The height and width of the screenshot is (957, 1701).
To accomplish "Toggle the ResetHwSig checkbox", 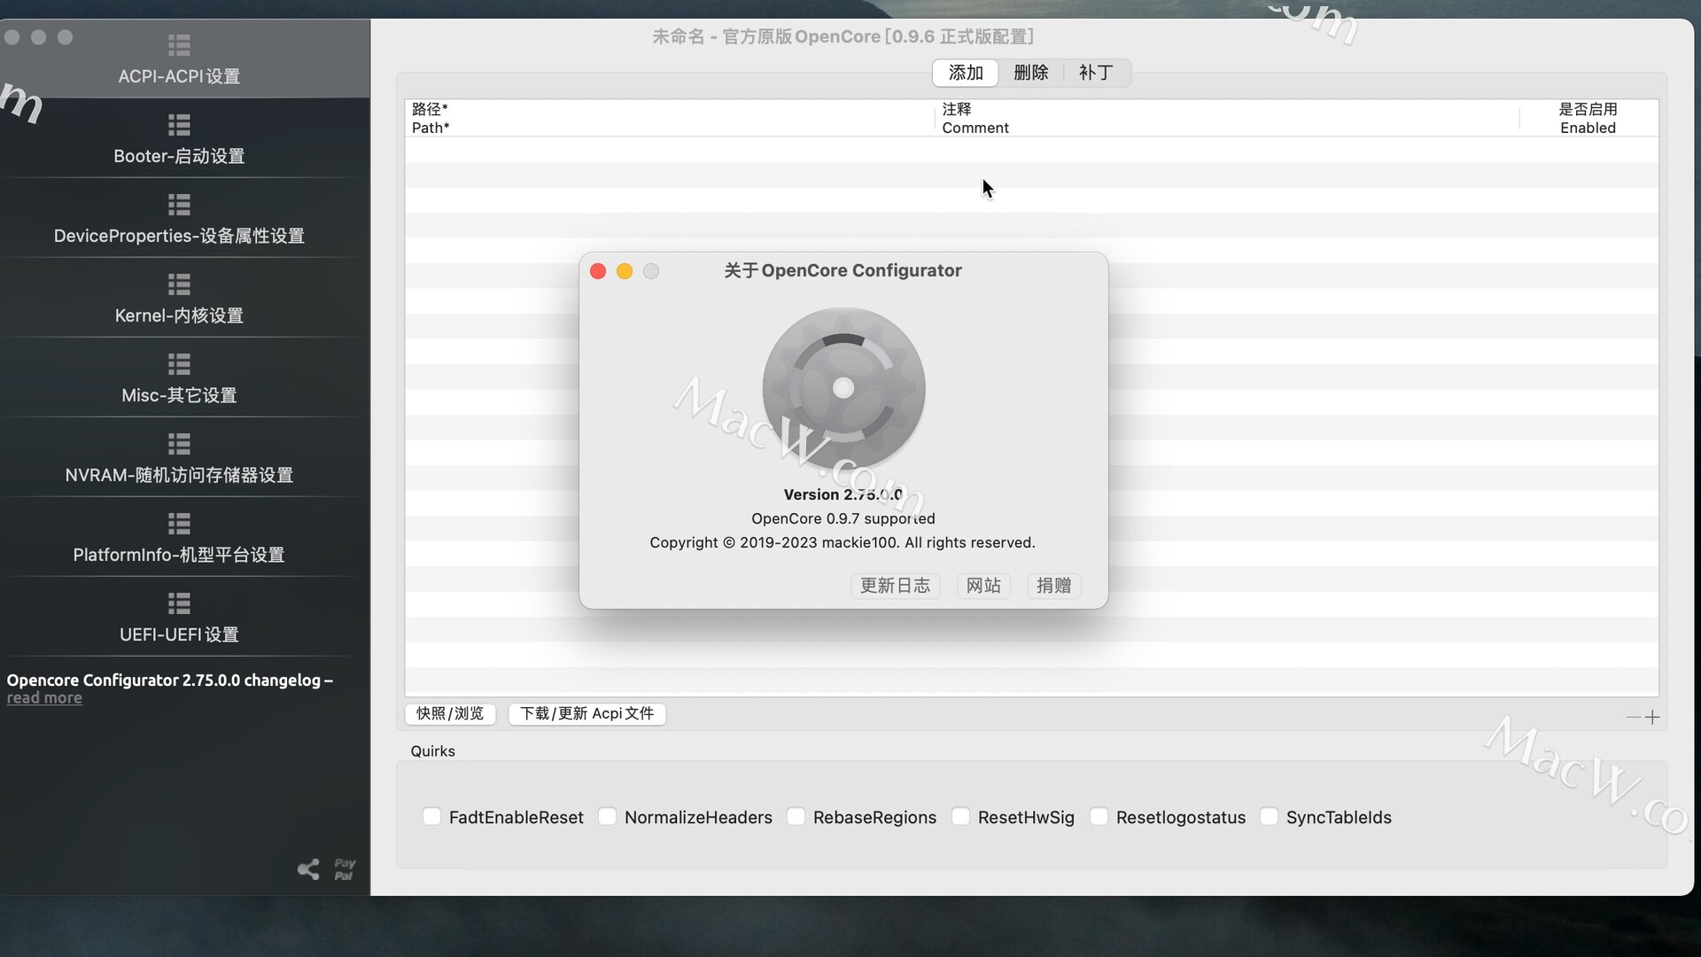I will [x=961, y=817].
